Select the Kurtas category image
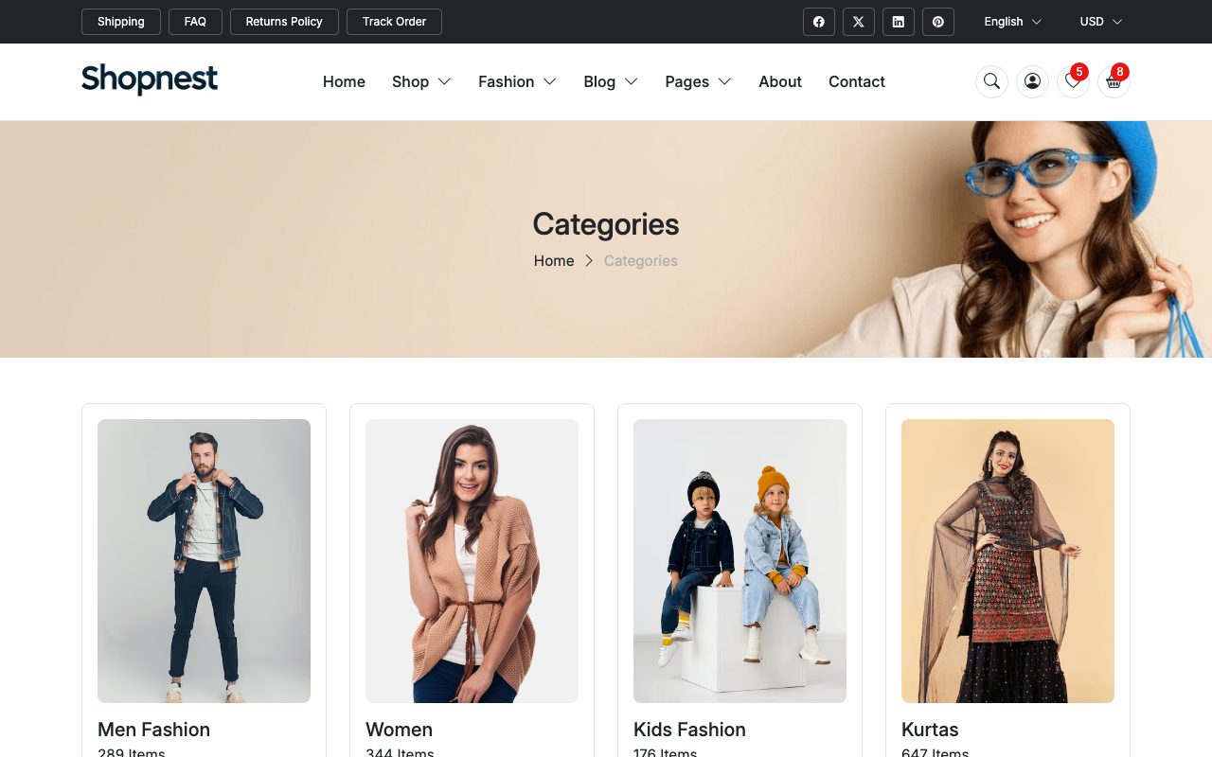1212x757 pixels. pos(1007,561)
